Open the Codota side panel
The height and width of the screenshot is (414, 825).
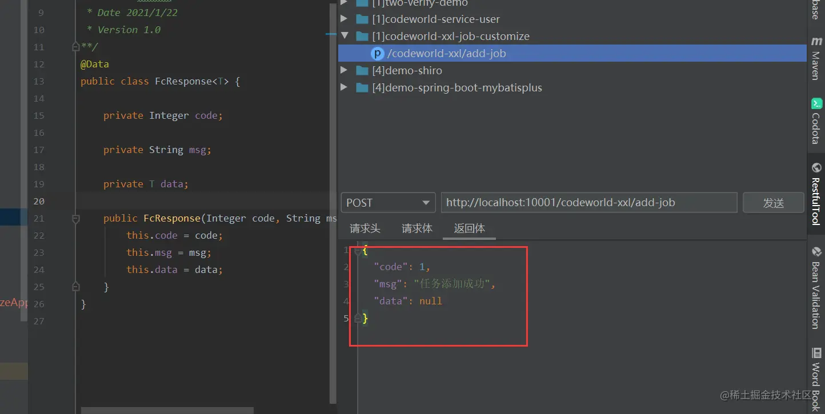point(816,121)
